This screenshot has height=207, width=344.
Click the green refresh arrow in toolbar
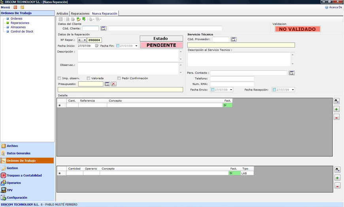(x=84, y=19)
